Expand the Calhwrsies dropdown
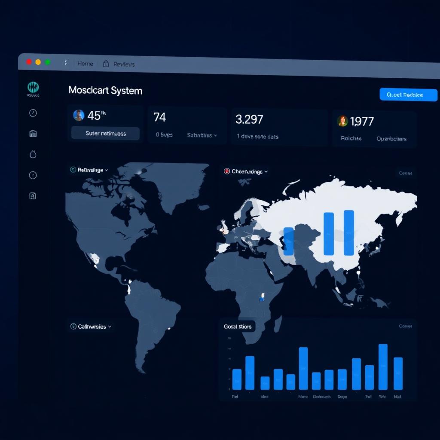 click(x=92, y=327)
